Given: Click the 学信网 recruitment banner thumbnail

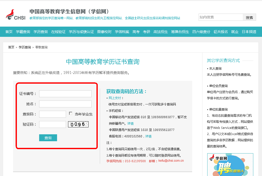Looking at the screenshot, I should tap(230, 164).
